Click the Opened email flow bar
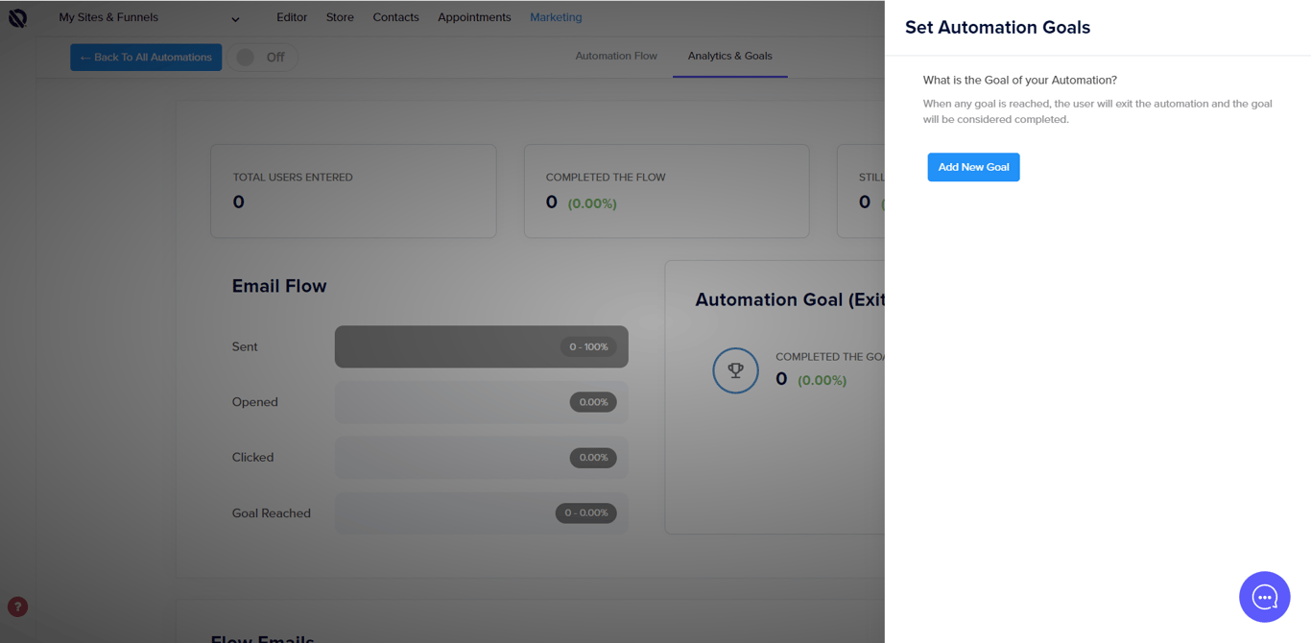The image size is (1311, 643). coord(481,402)
